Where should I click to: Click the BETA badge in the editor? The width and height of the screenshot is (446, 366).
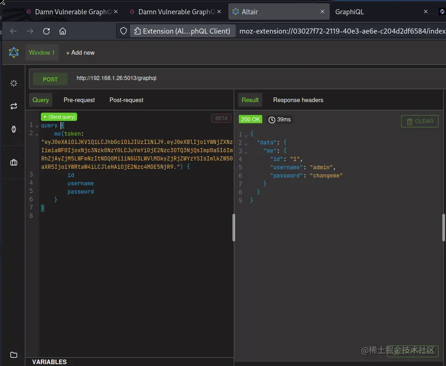(221, 118)
